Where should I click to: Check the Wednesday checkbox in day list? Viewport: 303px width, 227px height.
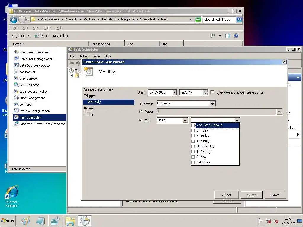point(193,146)
